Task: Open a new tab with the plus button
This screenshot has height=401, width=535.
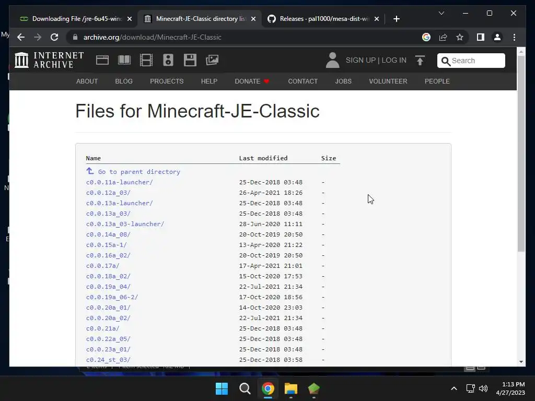Action: click(x=396, y=19)
